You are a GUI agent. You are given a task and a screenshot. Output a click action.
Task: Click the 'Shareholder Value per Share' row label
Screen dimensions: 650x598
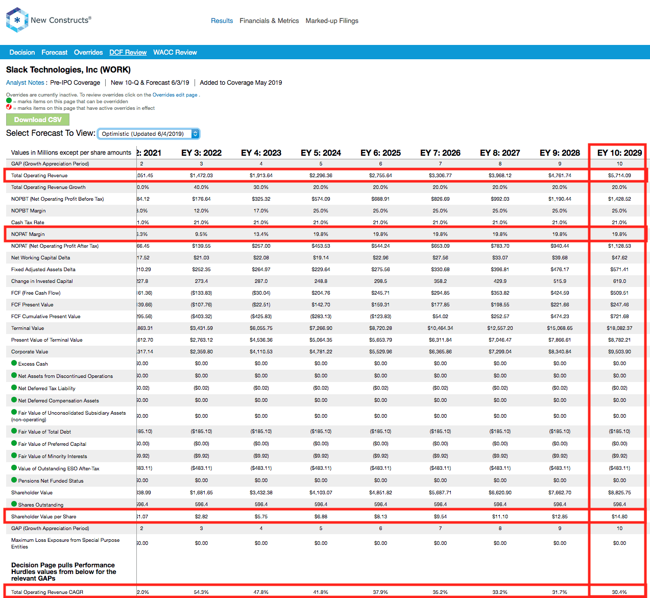point(43,517)
